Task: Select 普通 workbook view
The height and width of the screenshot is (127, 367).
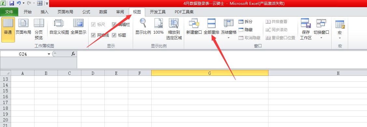Action: [x=8, y=29]
